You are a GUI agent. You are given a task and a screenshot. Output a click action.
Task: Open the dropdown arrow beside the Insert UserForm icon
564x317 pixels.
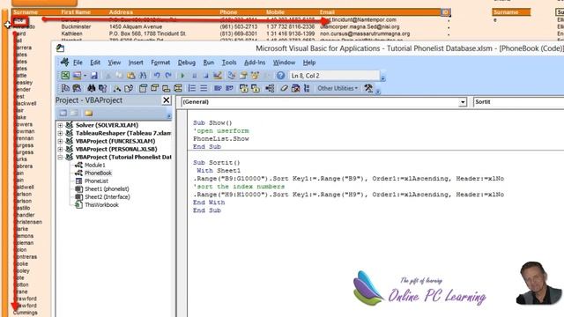pos(85,76)
